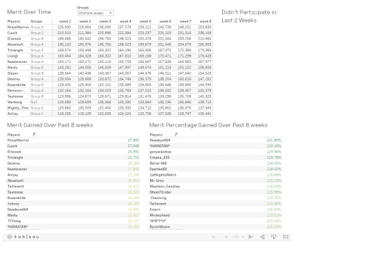Click the Players header in Merit Gained table

[14, 135]
